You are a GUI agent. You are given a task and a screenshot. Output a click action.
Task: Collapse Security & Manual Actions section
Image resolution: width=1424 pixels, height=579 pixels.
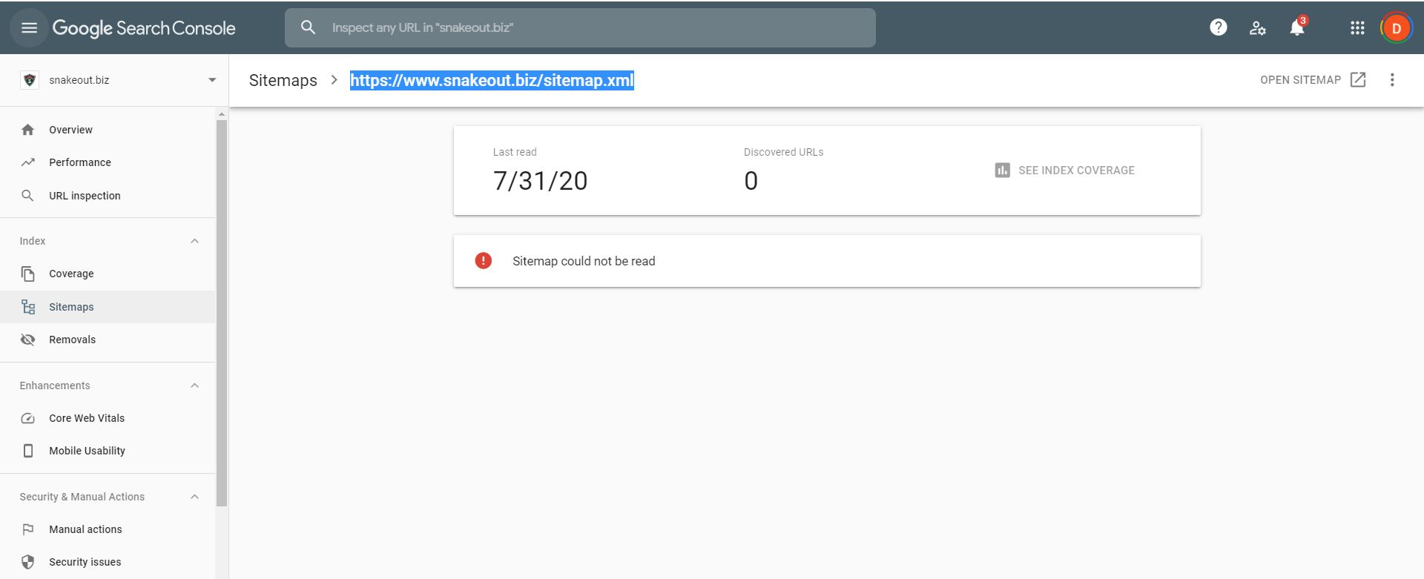[194, 497]
